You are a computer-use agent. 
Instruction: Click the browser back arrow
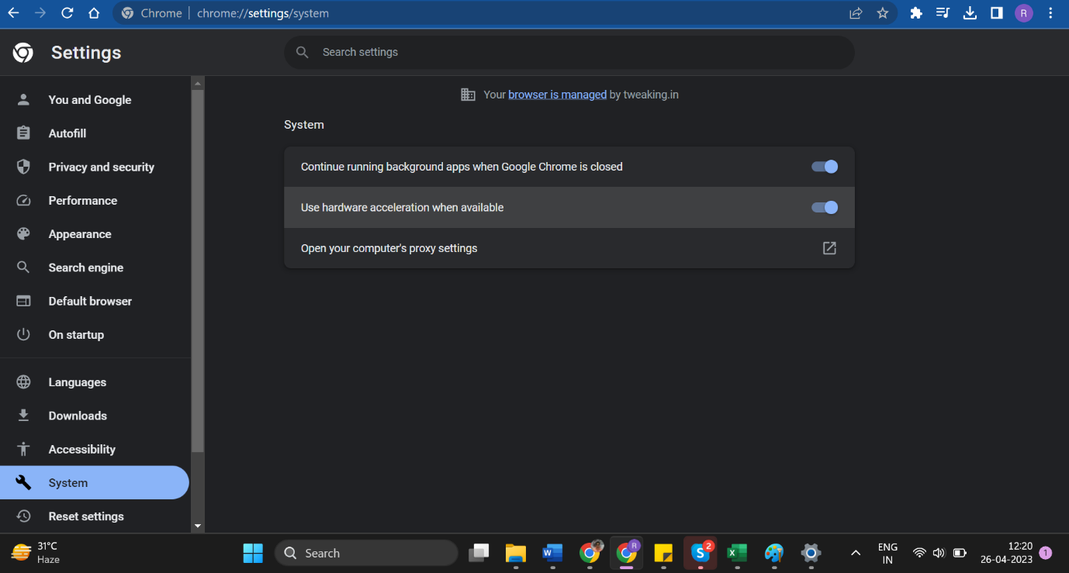point(14,12)
